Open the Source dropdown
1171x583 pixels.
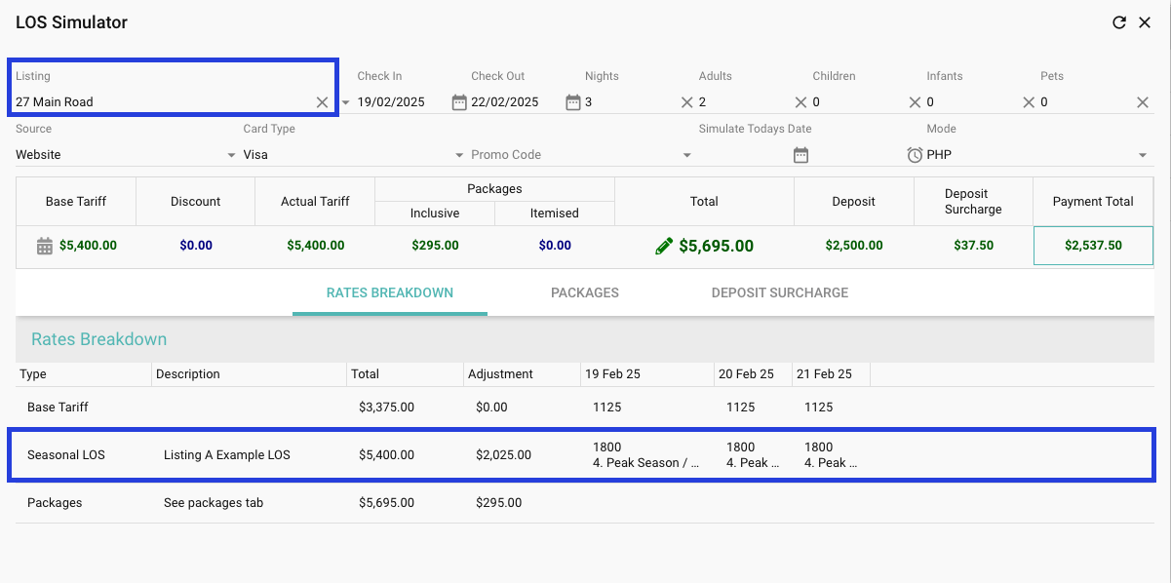point(231,155)
